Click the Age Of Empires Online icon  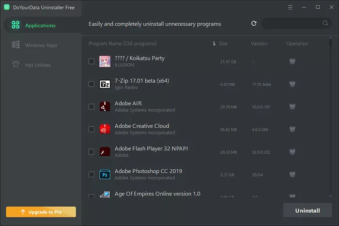point(105,195)
